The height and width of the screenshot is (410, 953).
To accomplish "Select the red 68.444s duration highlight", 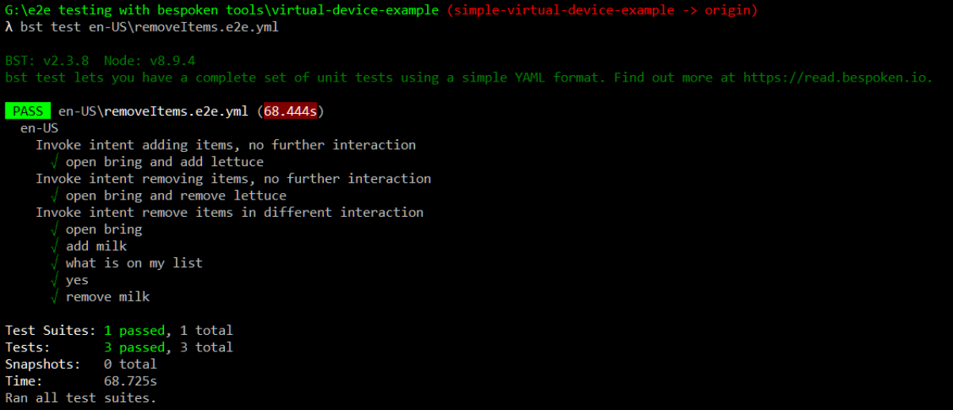I will (291, 111).
